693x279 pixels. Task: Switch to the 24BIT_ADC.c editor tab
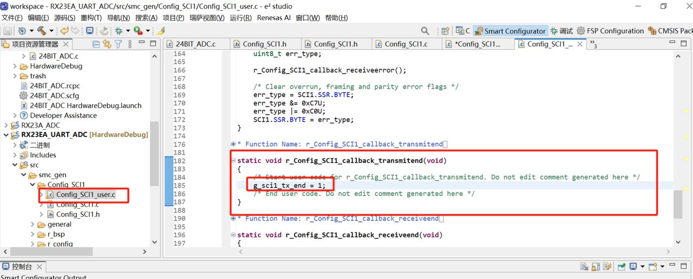point(191,44)
